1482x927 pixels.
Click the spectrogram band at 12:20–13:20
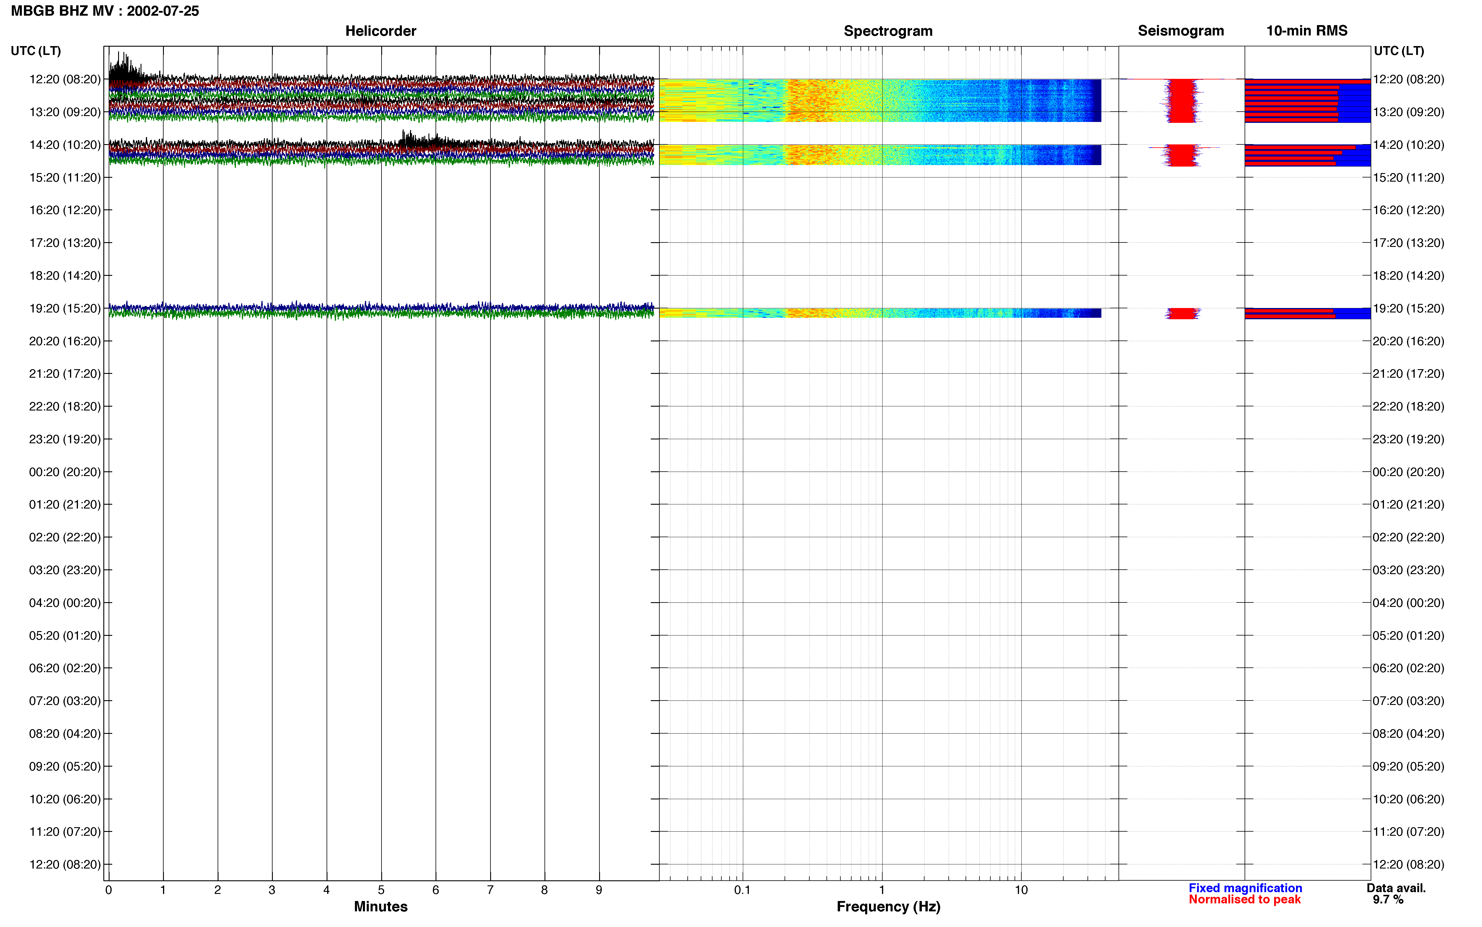click(880, 100)
